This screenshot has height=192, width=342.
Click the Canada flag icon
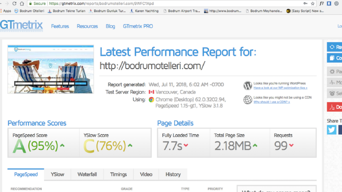[151, 92]
